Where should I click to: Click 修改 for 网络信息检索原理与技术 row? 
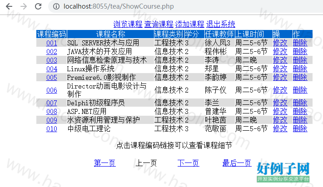point(280,60)
